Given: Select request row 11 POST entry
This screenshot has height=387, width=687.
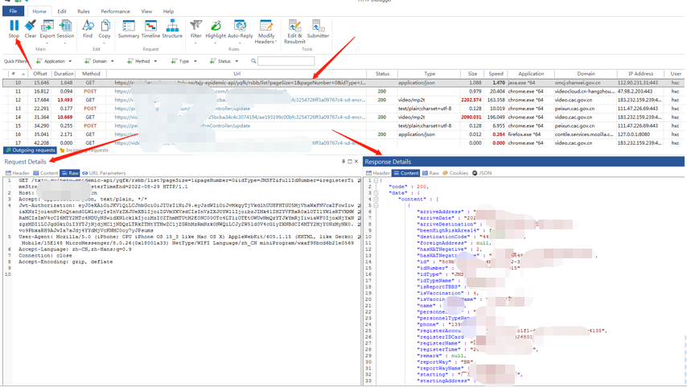Looking at the screenshot, I should pos(343,91).
